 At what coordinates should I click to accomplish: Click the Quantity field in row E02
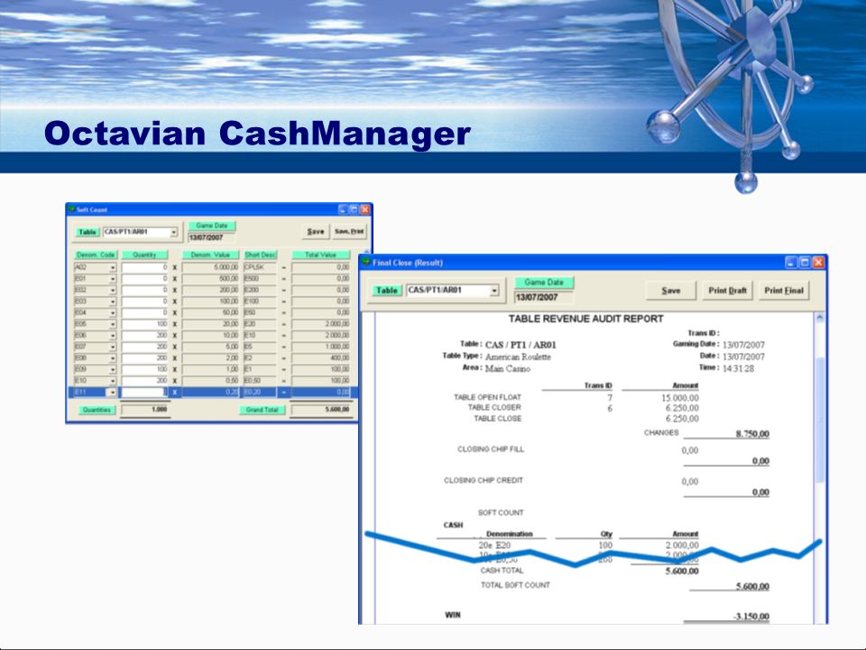(x=144, y=290)
